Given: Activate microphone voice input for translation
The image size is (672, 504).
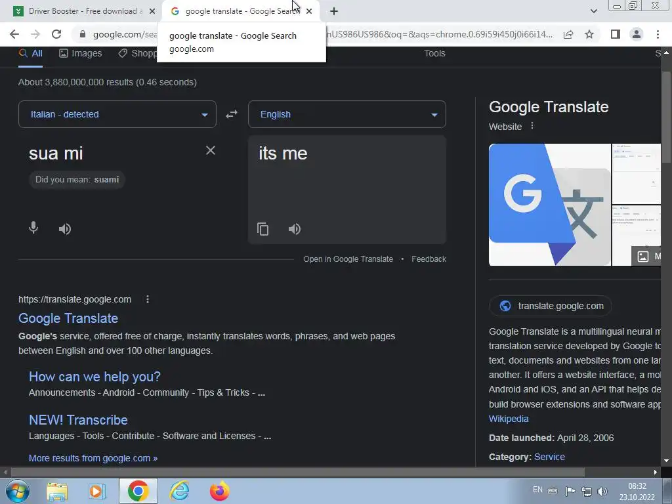Looking at the screenshot, I should pos(33,228).
